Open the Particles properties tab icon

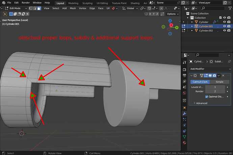(x=184, y=120)
